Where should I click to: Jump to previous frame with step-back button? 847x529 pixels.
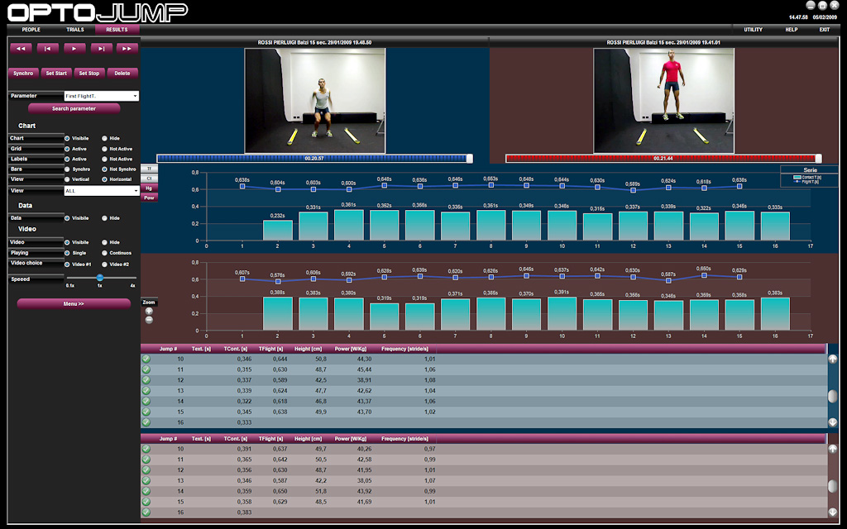47,49
